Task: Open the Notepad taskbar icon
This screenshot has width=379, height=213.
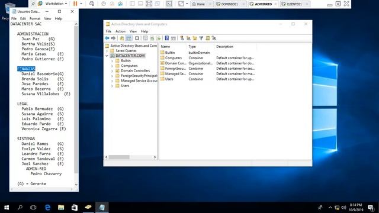Action: coord(102,207)
